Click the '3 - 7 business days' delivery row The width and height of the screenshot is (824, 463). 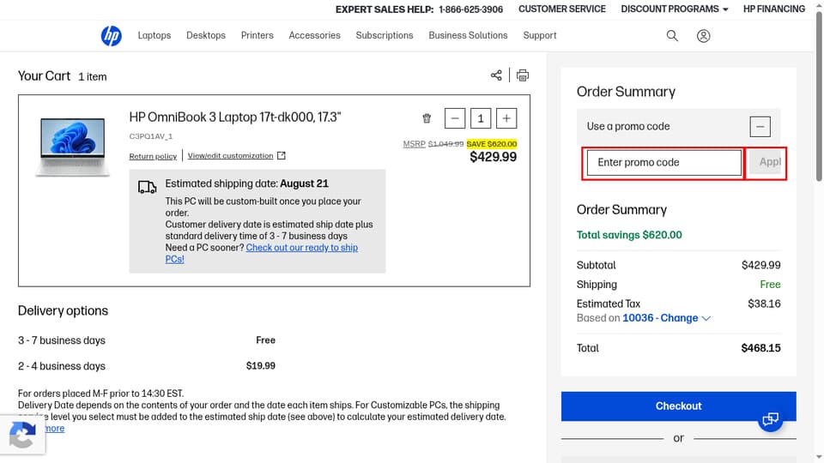147,340
